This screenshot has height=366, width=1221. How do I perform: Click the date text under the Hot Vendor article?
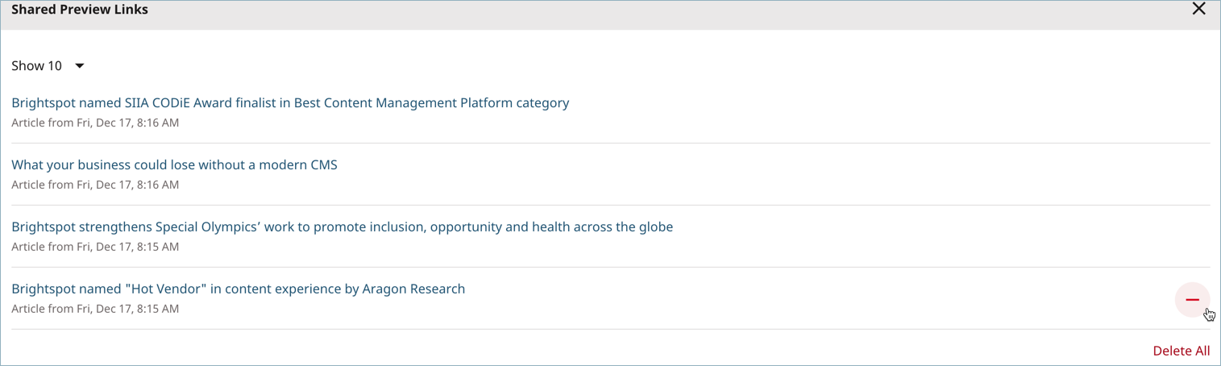[95, 310]
